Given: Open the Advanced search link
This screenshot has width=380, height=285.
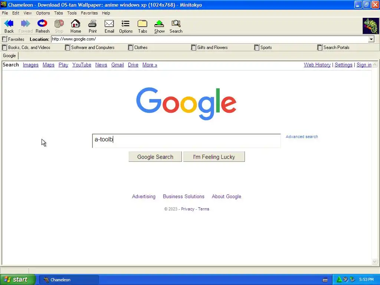Looking at the screenshot, I should pos(302,137).
